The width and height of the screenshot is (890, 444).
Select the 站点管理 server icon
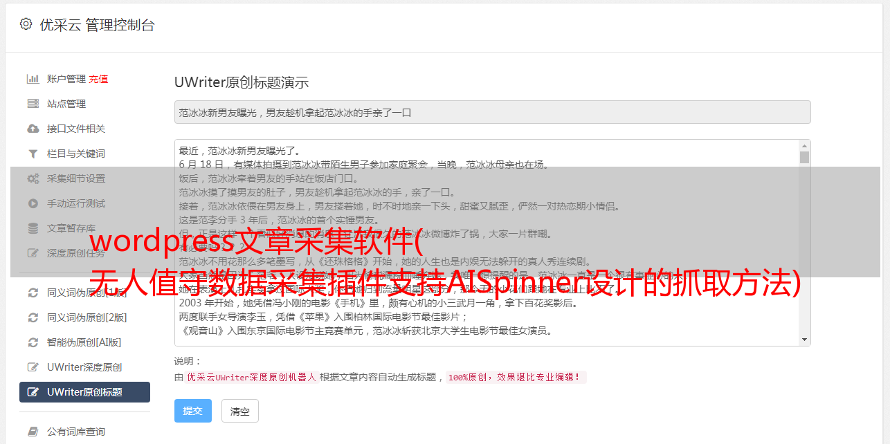coord(33,104)
